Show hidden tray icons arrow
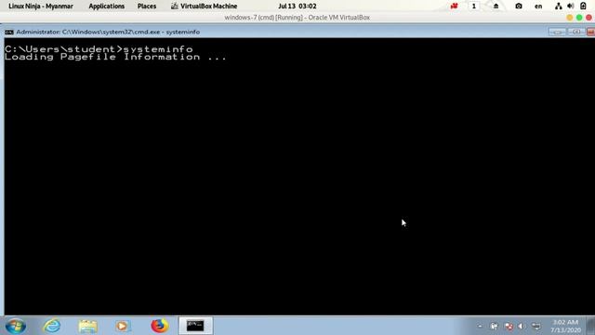Image resolution: width=595 pixels, height=335 pixels. (x=480, y=327)
